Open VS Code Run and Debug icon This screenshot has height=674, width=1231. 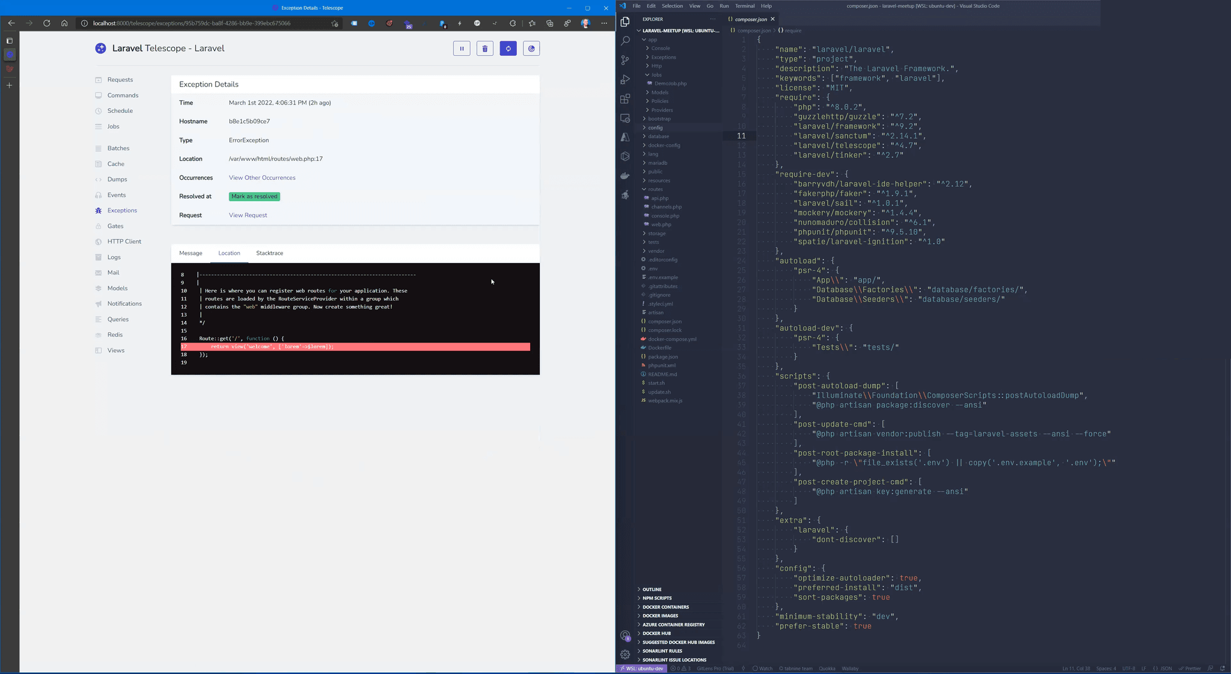[x=625, y=79]
